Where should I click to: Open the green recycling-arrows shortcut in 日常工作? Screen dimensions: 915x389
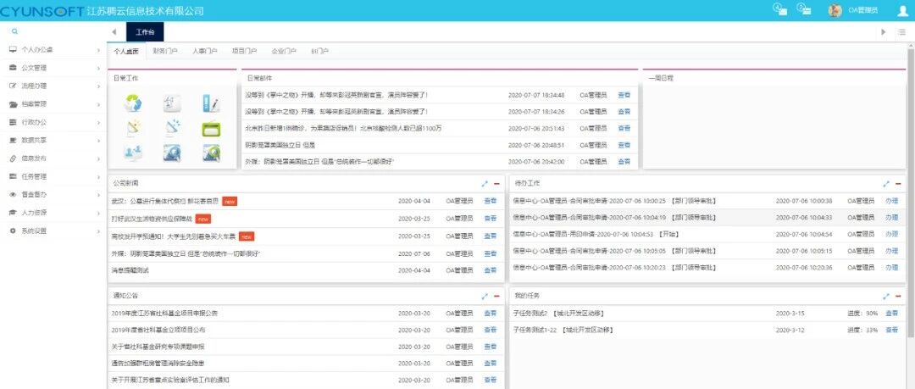(132, 103)
